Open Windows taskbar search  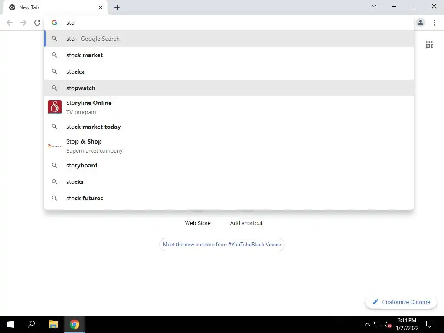[31, 324]
